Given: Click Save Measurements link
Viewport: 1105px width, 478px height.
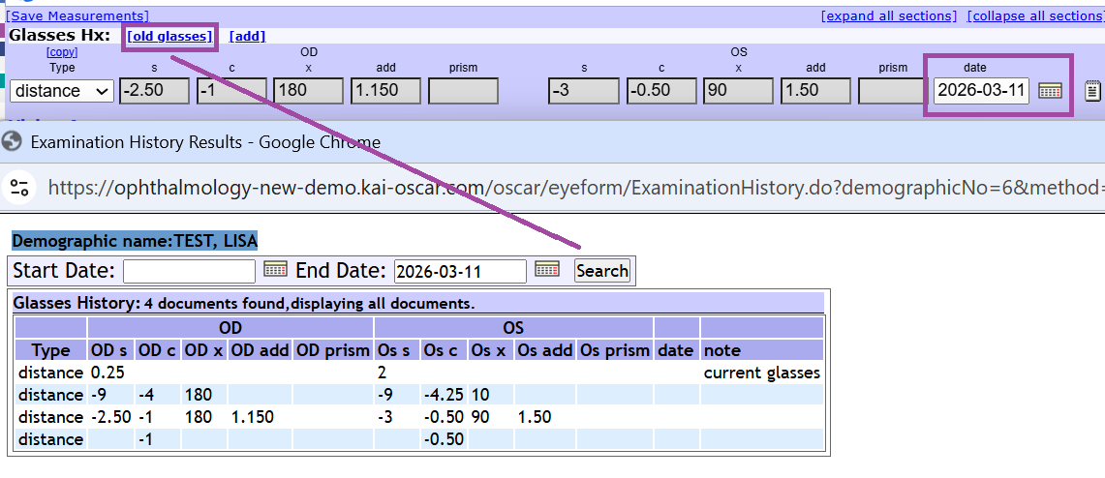Looking at the screenshot, I should pyautogui.click(x=77, y=15).
